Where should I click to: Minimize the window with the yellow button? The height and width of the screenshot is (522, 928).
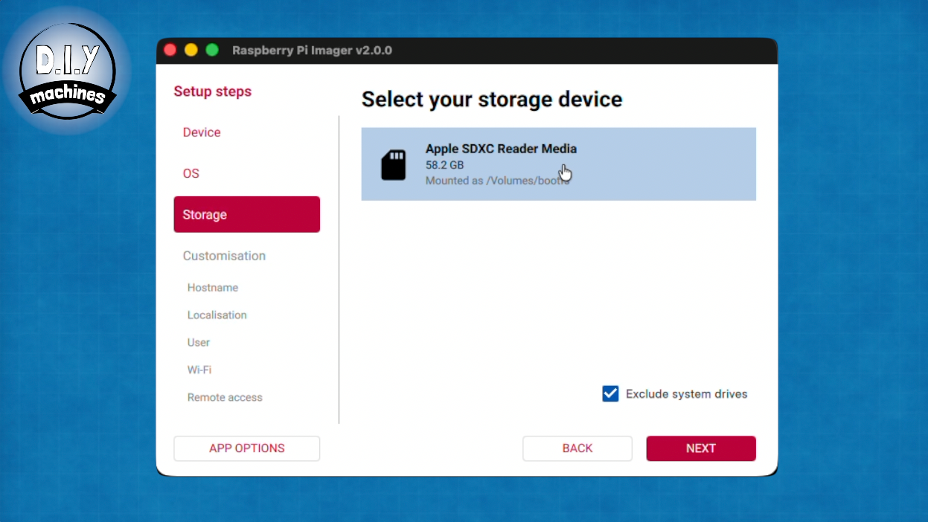(191, 51)
